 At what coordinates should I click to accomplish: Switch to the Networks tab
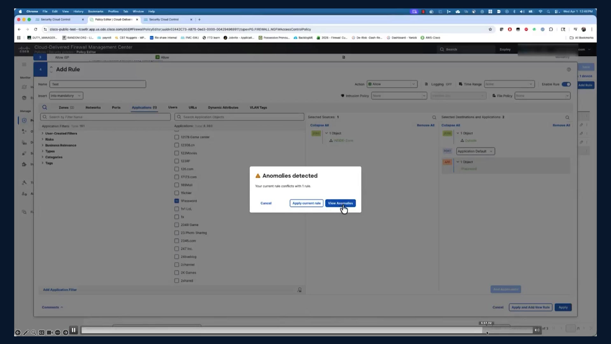click(x=93, y=108)
